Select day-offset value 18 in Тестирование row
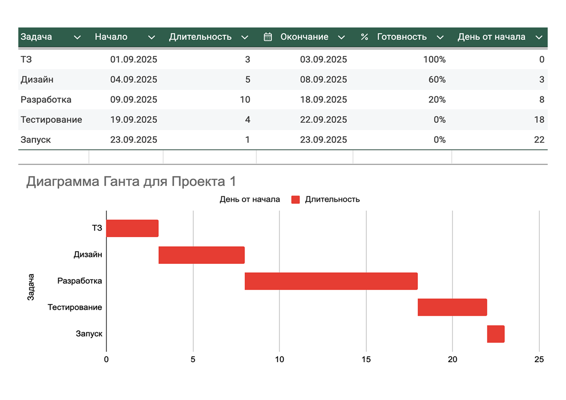 coord(539,119)
